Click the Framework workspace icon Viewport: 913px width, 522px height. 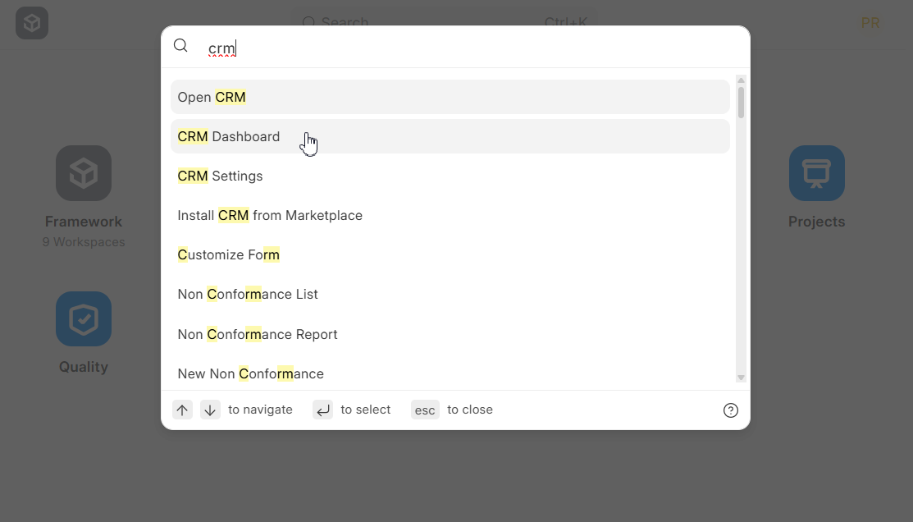(x=84, y=173)
